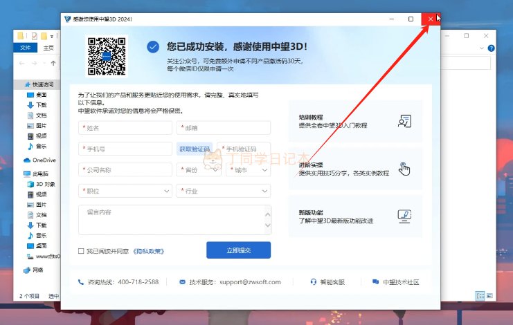The image size is (513, 325).
Task: Open the 隐私政策 privacy policy link
Action: [149, 251]
